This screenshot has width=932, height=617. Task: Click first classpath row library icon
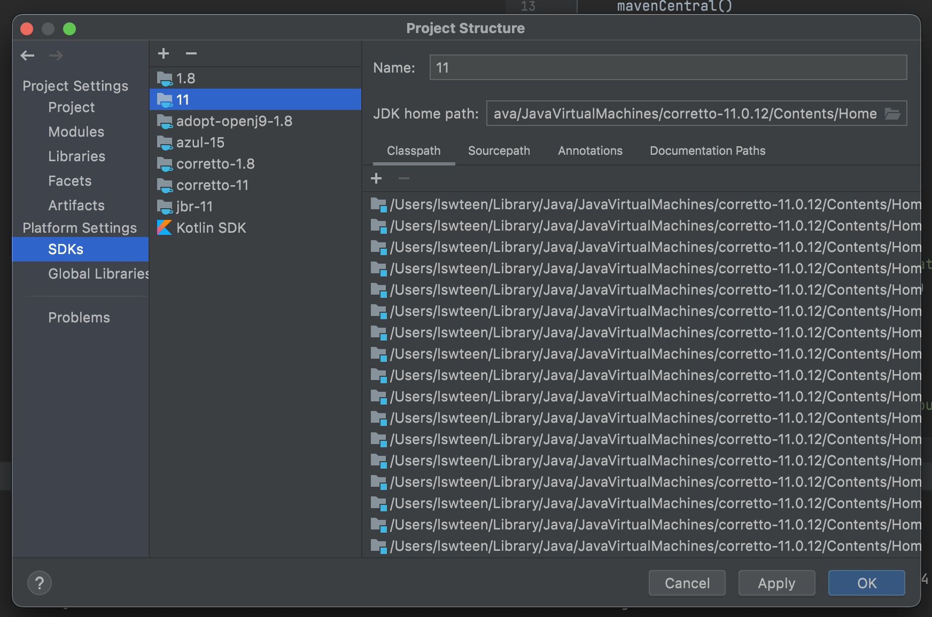click(x=379, y=205)
